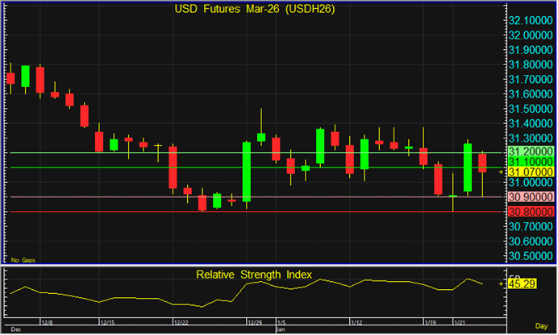Click the Jan month label on date axis
The height and width of the screenshot is (335, 558).
281,329
